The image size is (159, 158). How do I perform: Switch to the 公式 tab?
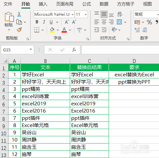click(x=87, y=4)
